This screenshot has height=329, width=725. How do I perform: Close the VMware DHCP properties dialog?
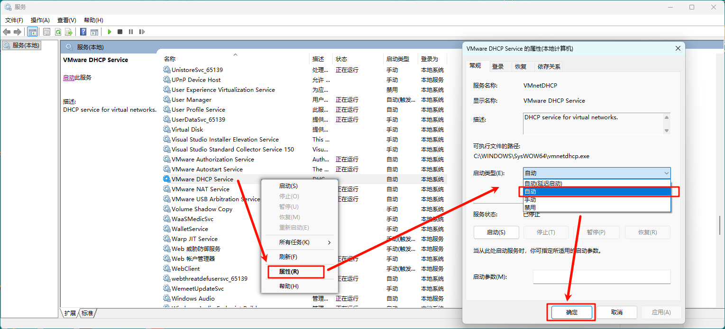678,48
